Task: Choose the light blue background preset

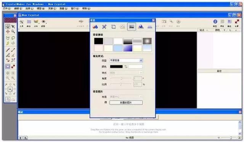Action: click(x=118, y=48)
